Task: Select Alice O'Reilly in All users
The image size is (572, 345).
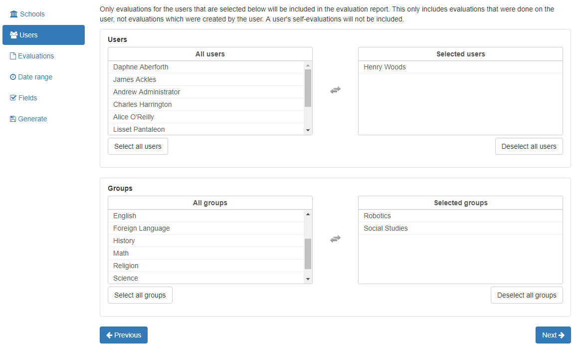Action: tap(206, 117)
